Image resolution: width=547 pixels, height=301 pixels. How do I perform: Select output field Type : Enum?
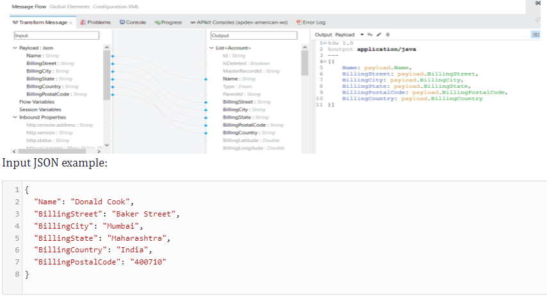[x=237, y=86]
